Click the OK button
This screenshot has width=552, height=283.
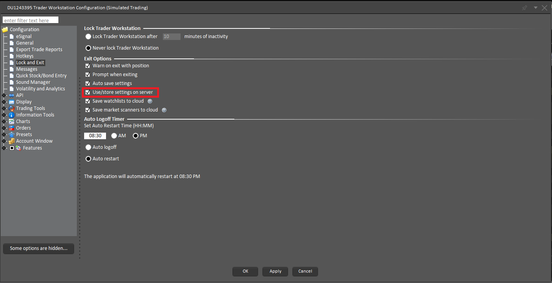[x=245, y=271]
